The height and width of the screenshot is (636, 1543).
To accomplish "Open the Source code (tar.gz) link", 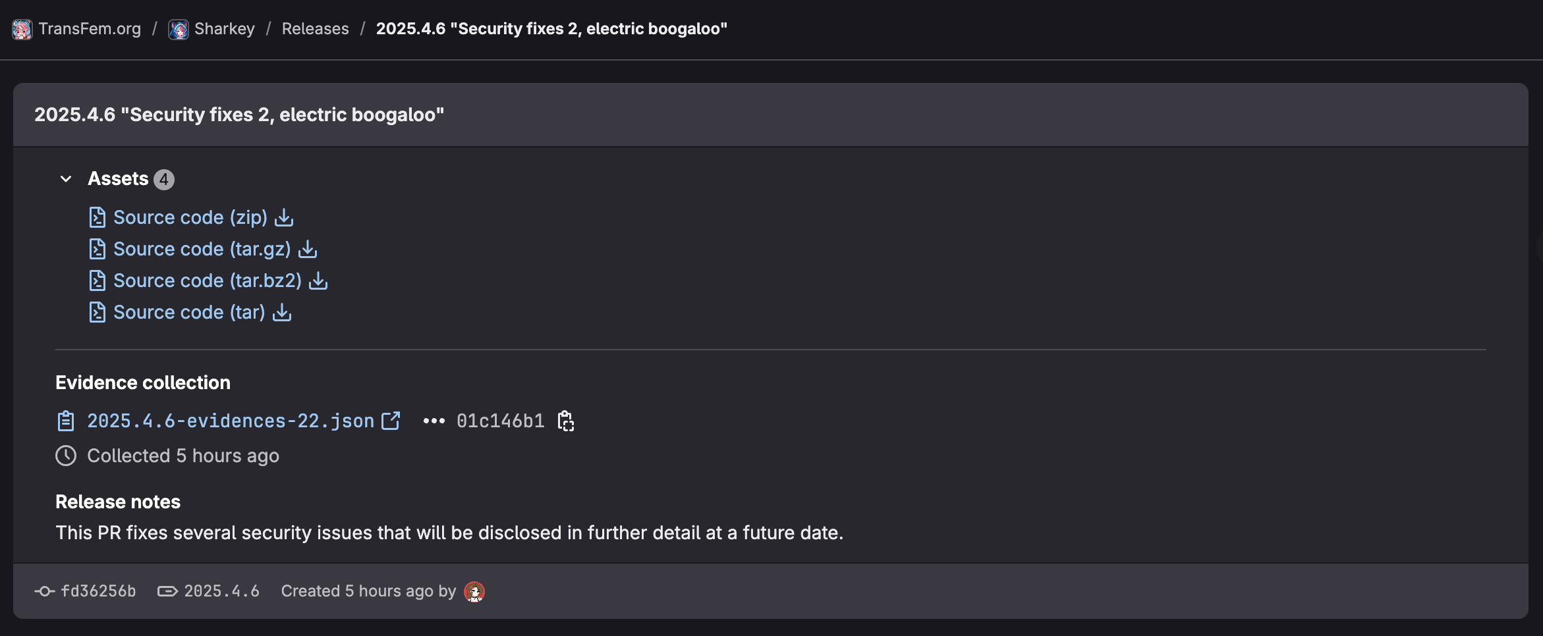I will click(202, 249).
